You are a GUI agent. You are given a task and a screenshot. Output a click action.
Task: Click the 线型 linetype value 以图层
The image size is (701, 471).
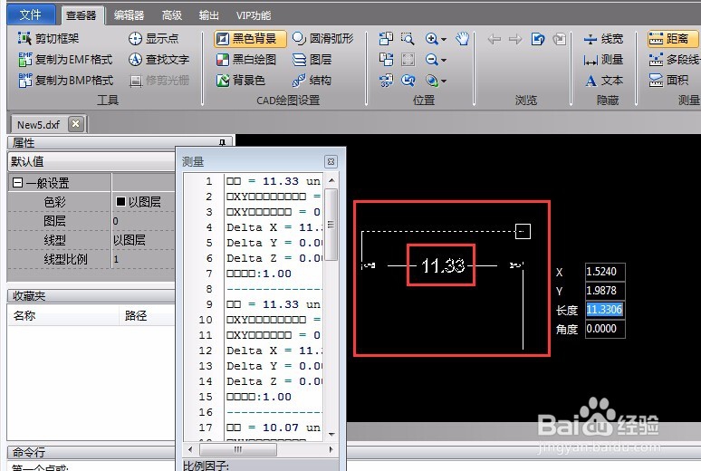(143, 240)
